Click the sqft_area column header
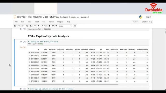This screenshot has height=93, width=166. [52, 49]
